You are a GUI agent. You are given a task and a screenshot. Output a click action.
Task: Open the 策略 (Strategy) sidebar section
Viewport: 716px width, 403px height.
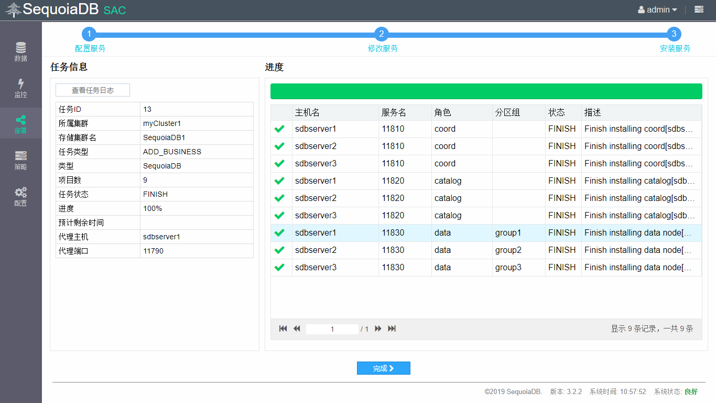point(20,160)
